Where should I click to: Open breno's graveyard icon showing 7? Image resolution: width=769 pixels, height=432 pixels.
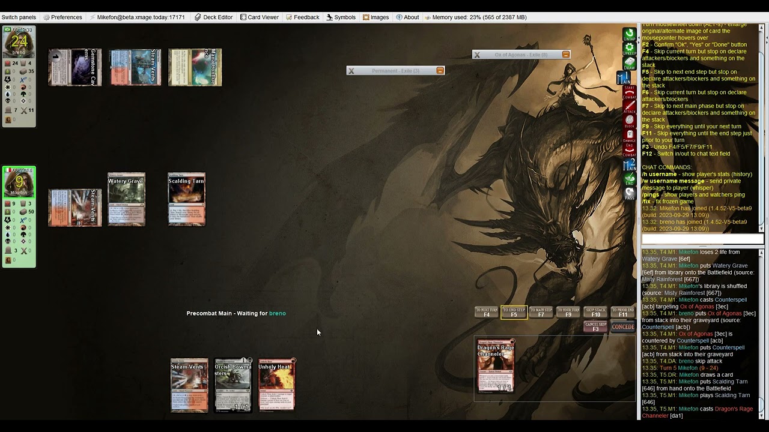(8, 110)
